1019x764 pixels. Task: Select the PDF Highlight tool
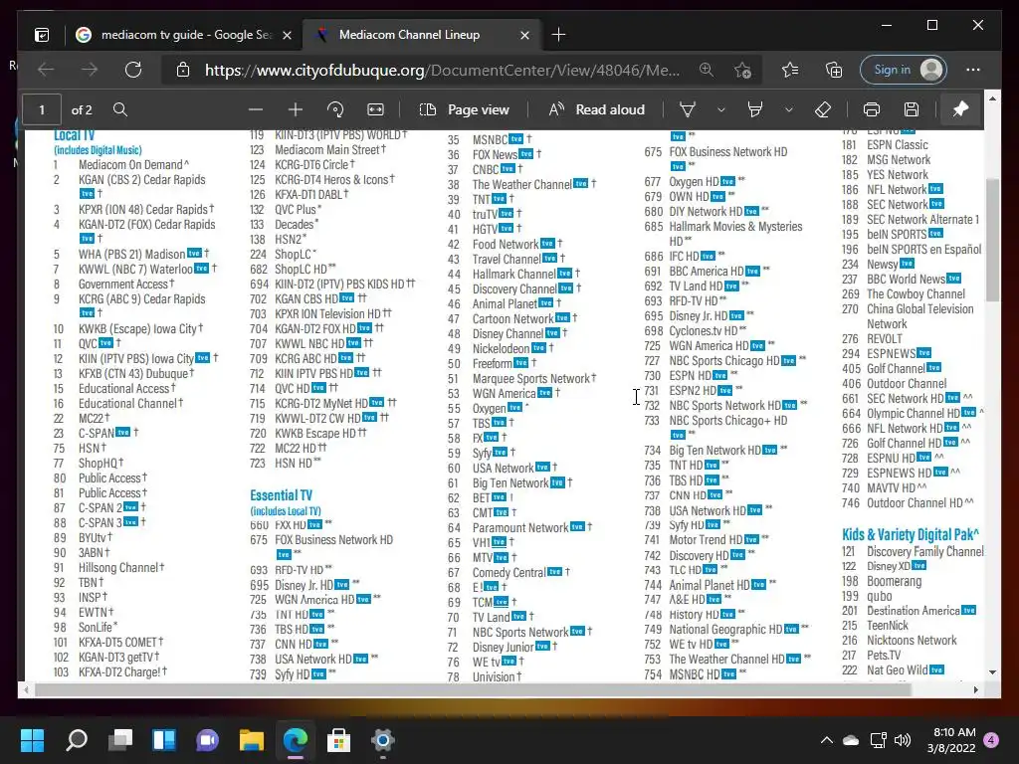(755, 109)
